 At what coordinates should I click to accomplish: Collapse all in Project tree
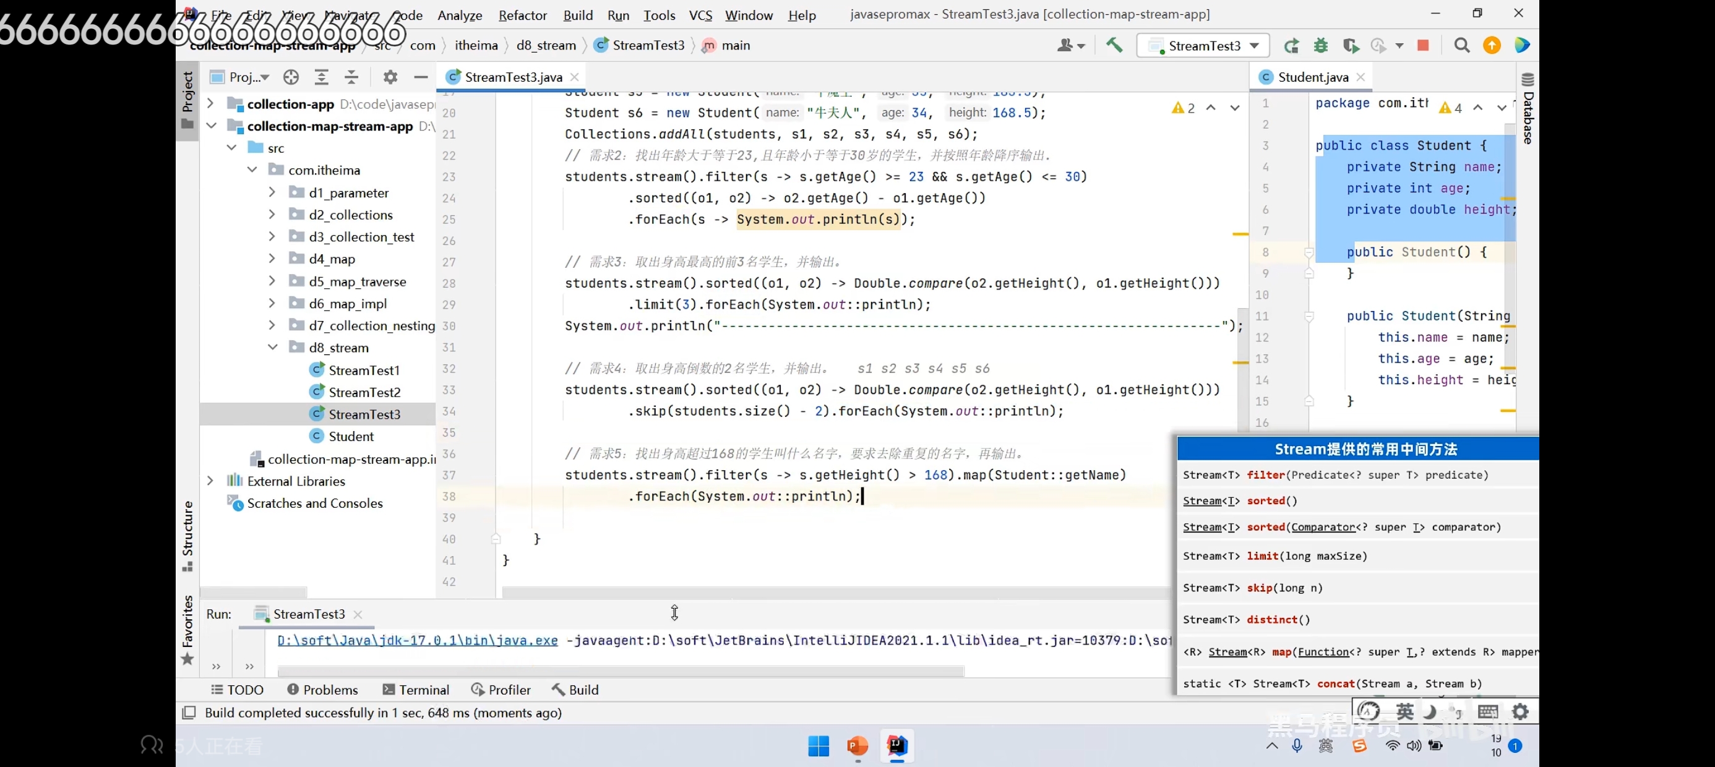point(351,77)
